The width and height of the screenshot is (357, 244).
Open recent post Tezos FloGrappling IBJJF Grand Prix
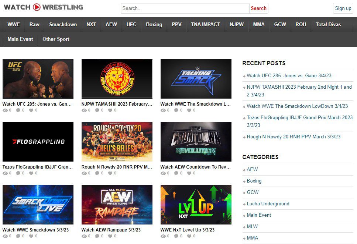point(300,121)
